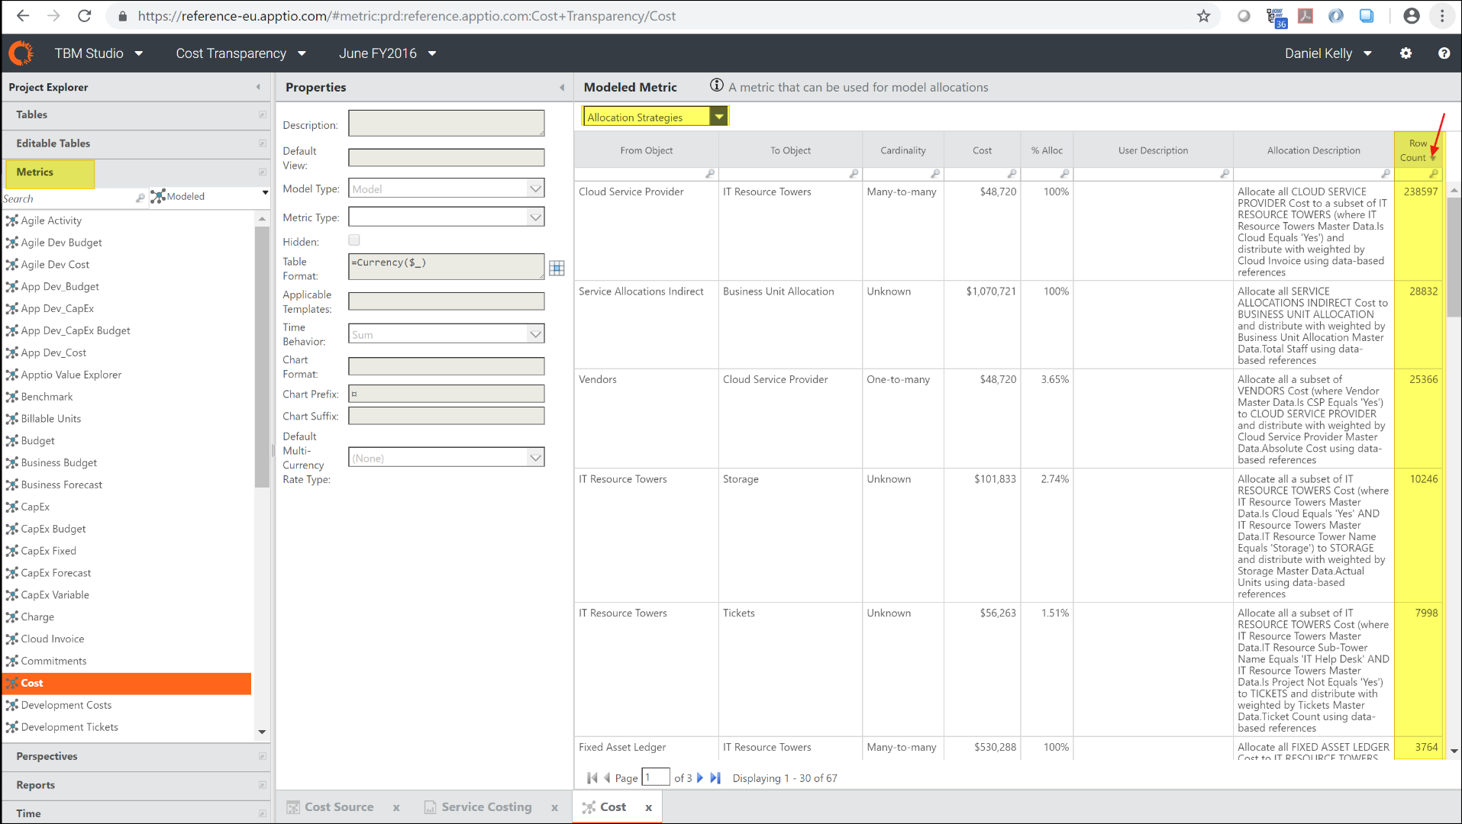Click the browser address bar URL
The image size is (1462, 824).
406,16
